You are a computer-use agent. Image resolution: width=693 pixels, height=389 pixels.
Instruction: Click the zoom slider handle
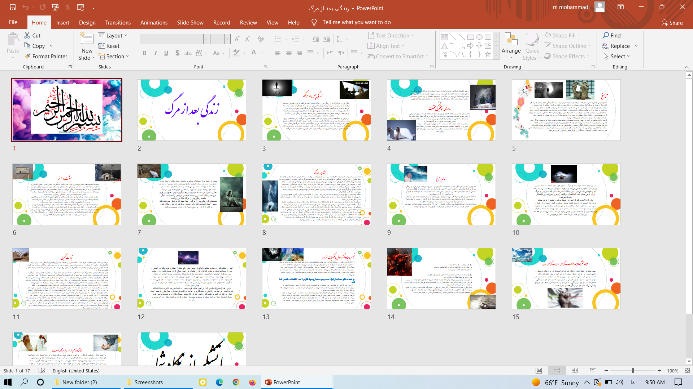(633, 371)
